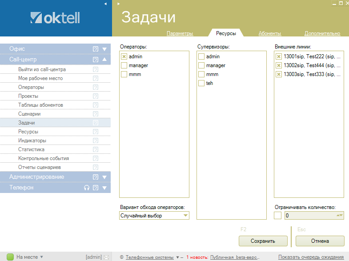Click stepper arrows on quantity limit field
The height and width of the screenshot is (261, 349).
click(x=340, y=216)
